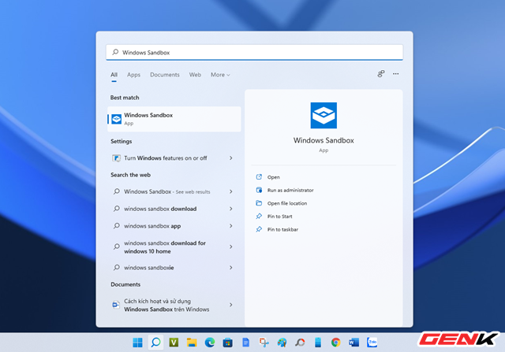Open the blue phone app on taskbar
This screenshot has height=352, width=505.
coord(318,343)
